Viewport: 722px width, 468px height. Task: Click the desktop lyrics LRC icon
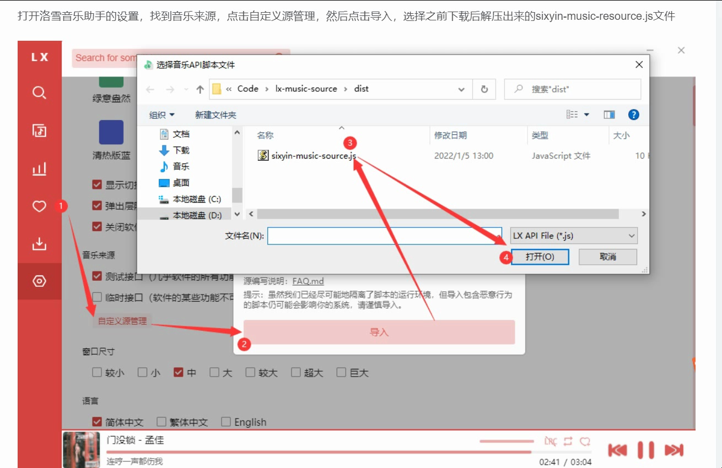point(550,441)
